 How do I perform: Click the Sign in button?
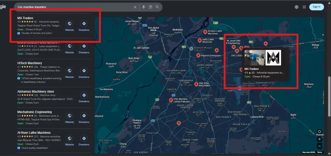(317, 7)
